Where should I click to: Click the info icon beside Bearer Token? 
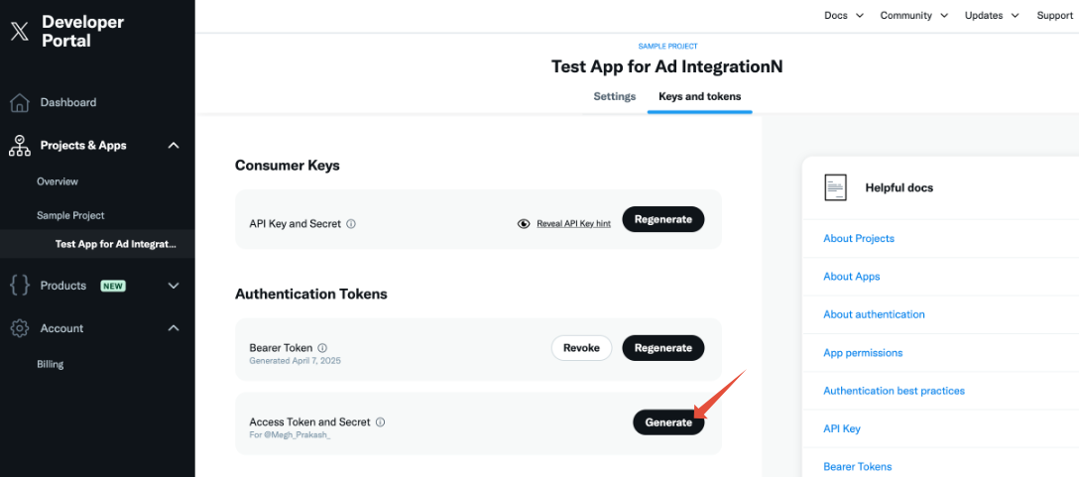[x=322, y=348]
